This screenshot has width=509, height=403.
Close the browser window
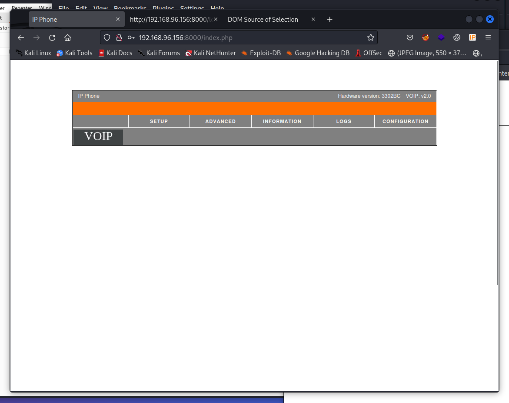point(490,19)
